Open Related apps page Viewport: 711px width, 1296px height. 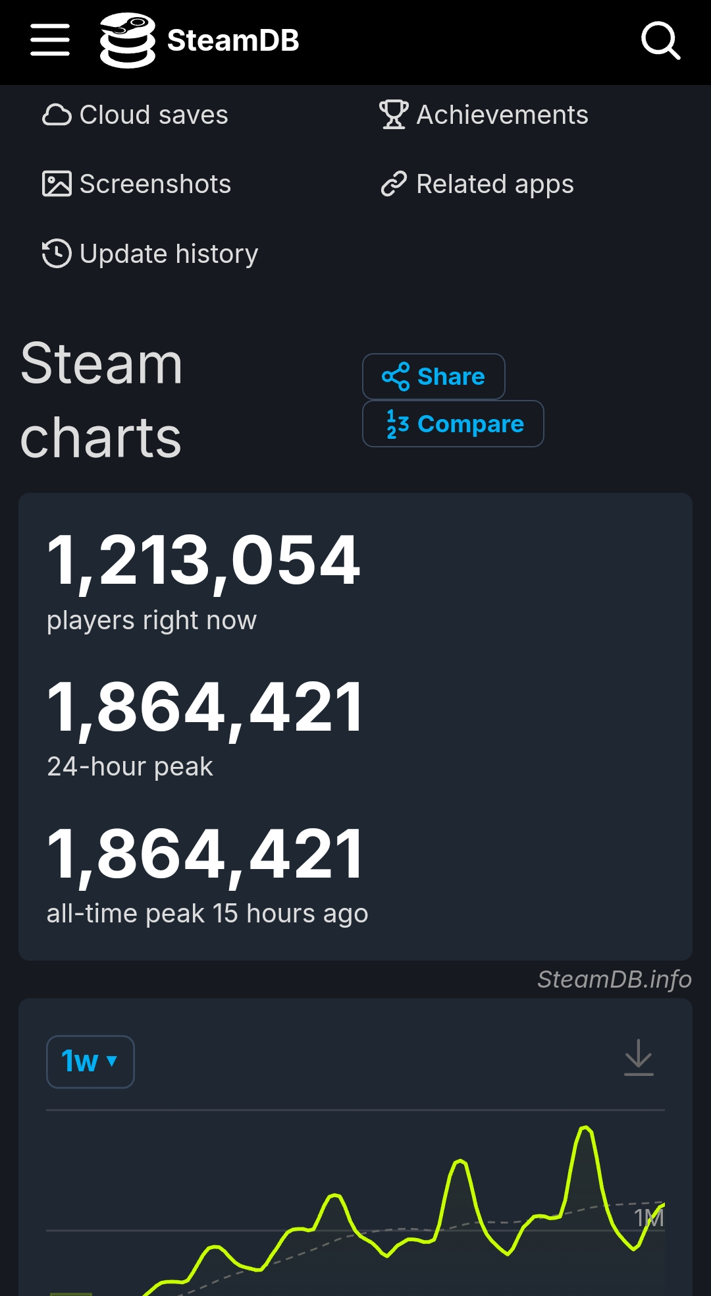pyautogui.click(x=495, y=184)
